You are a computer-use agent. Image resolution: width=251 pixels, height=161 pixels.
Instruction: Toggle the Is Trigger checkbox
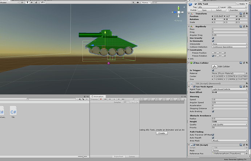(213, 70)
